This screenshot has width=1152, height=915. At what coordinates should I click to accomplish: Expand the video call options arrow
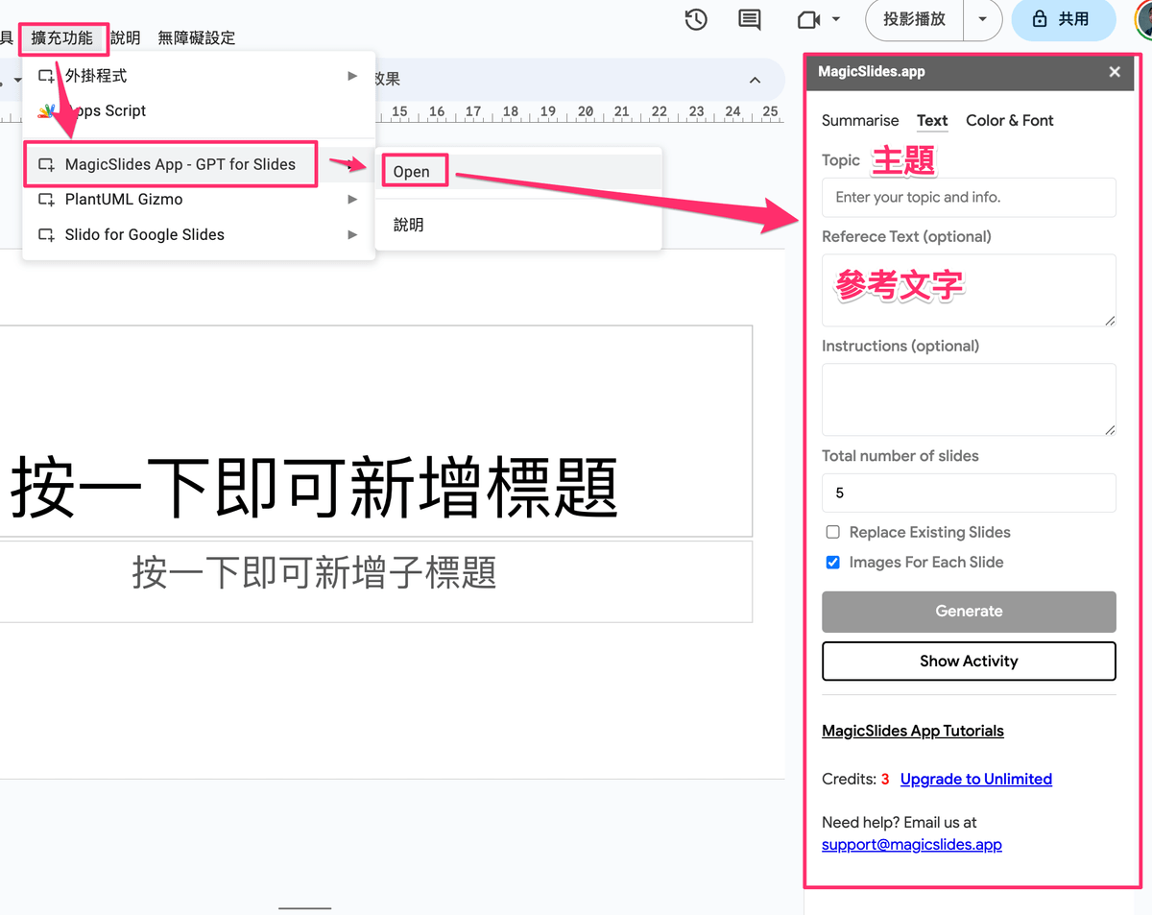836,19
